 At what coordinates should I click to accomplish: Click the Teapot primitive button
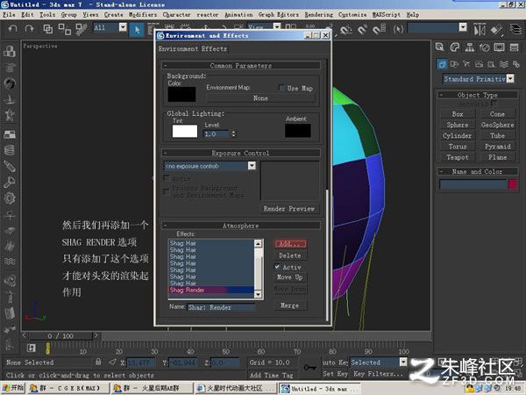click(458, 157)
